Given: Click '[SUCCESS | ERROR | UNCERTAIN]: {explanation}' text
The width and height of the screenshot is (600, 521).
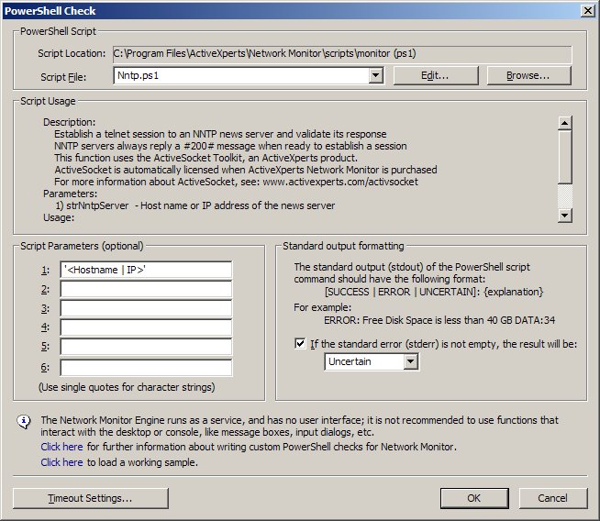Looking at the screenshot, I should click(x=434, y=292).
